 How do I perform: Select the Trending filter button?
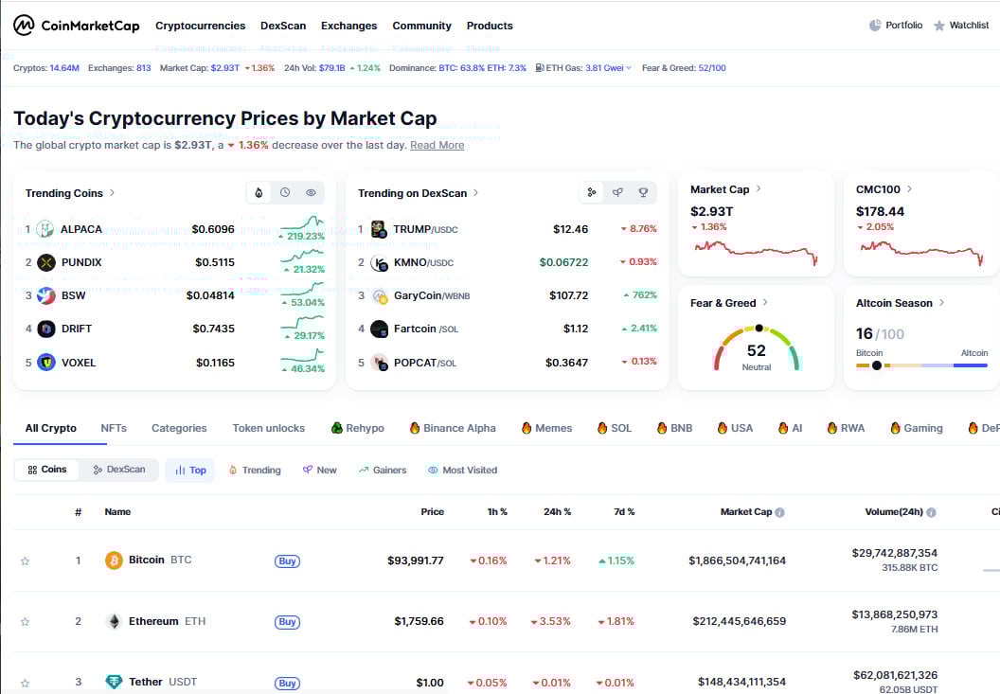pyautogui.click(x=255, y=471)
